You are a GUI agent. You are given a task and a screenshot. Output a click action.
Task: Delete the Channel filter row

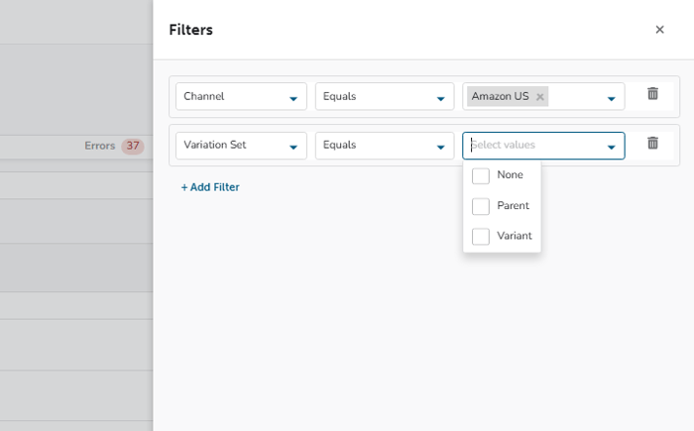coord(652,94)
